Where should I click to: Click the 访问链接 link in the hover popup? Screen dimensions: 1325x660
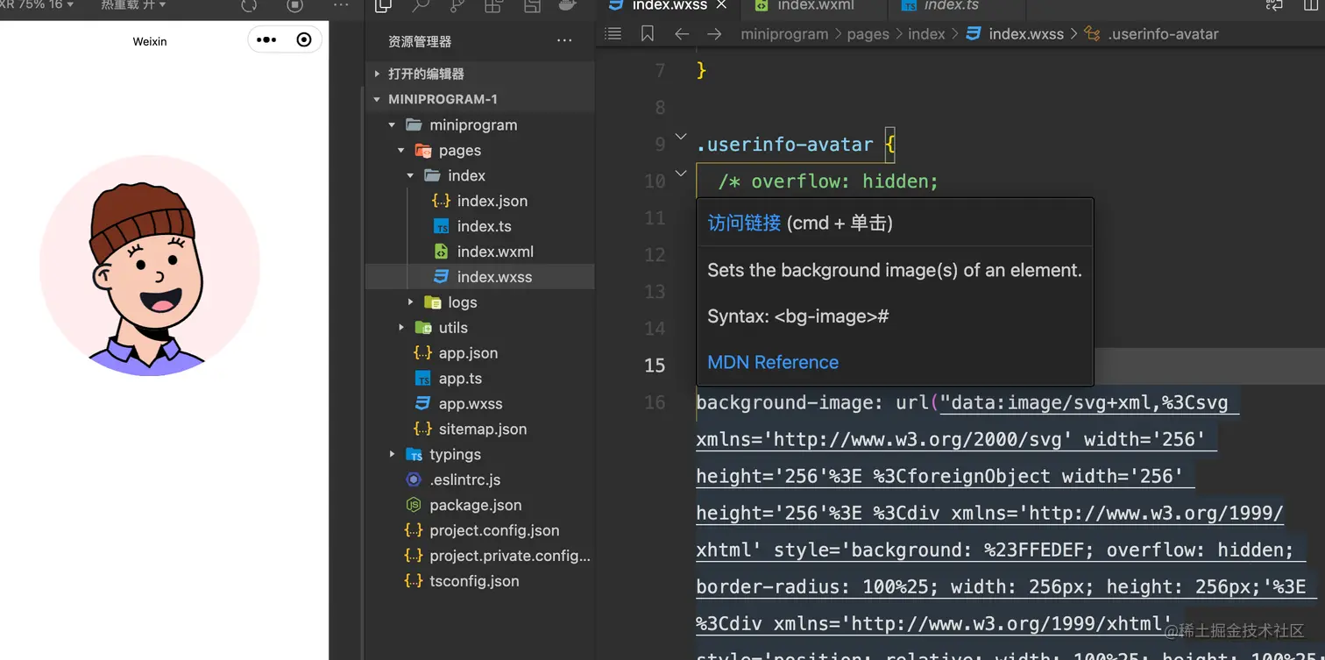(744, 223)
